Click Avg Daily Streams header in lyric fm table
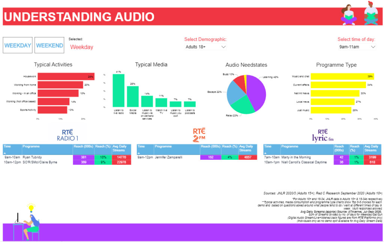This screenshot has height=242, width=384. tap(372, 149)
